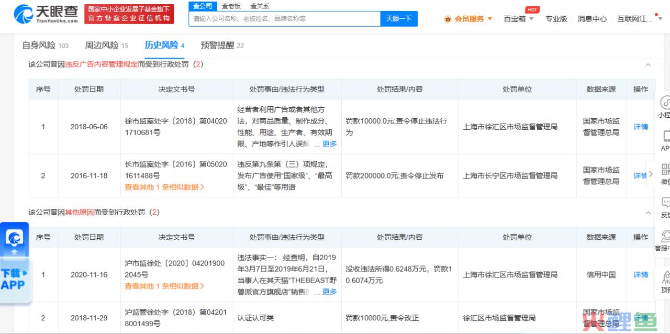
Task: View 详情 for the 2018-06-06 penalty
Action: click(x=641, y=127)
